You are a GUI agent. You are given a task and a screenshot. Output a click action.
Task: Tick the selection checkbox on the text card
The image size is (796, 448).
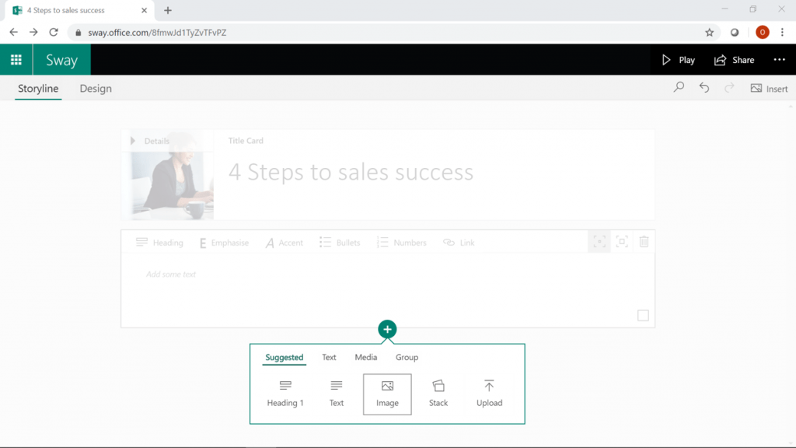(x=643, y=315)
